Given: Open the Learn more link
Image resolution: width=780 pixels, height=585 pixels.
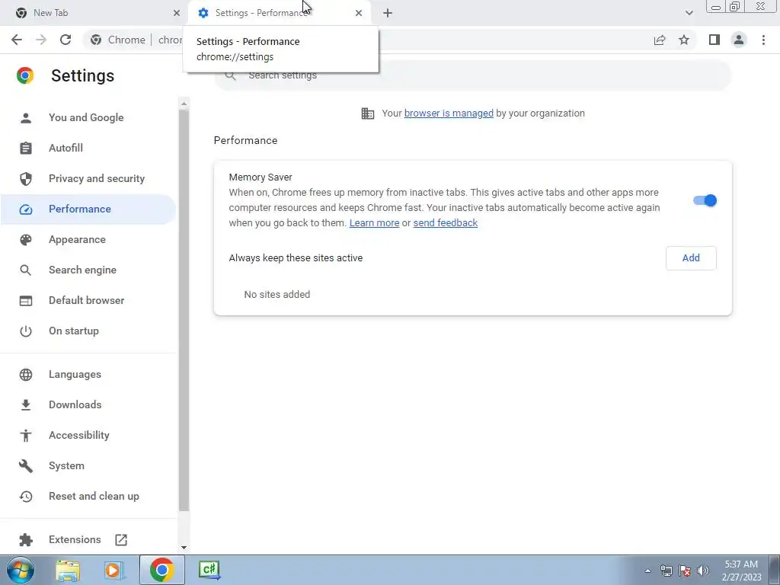Looking at the screenshot, I should click(374, 223).
